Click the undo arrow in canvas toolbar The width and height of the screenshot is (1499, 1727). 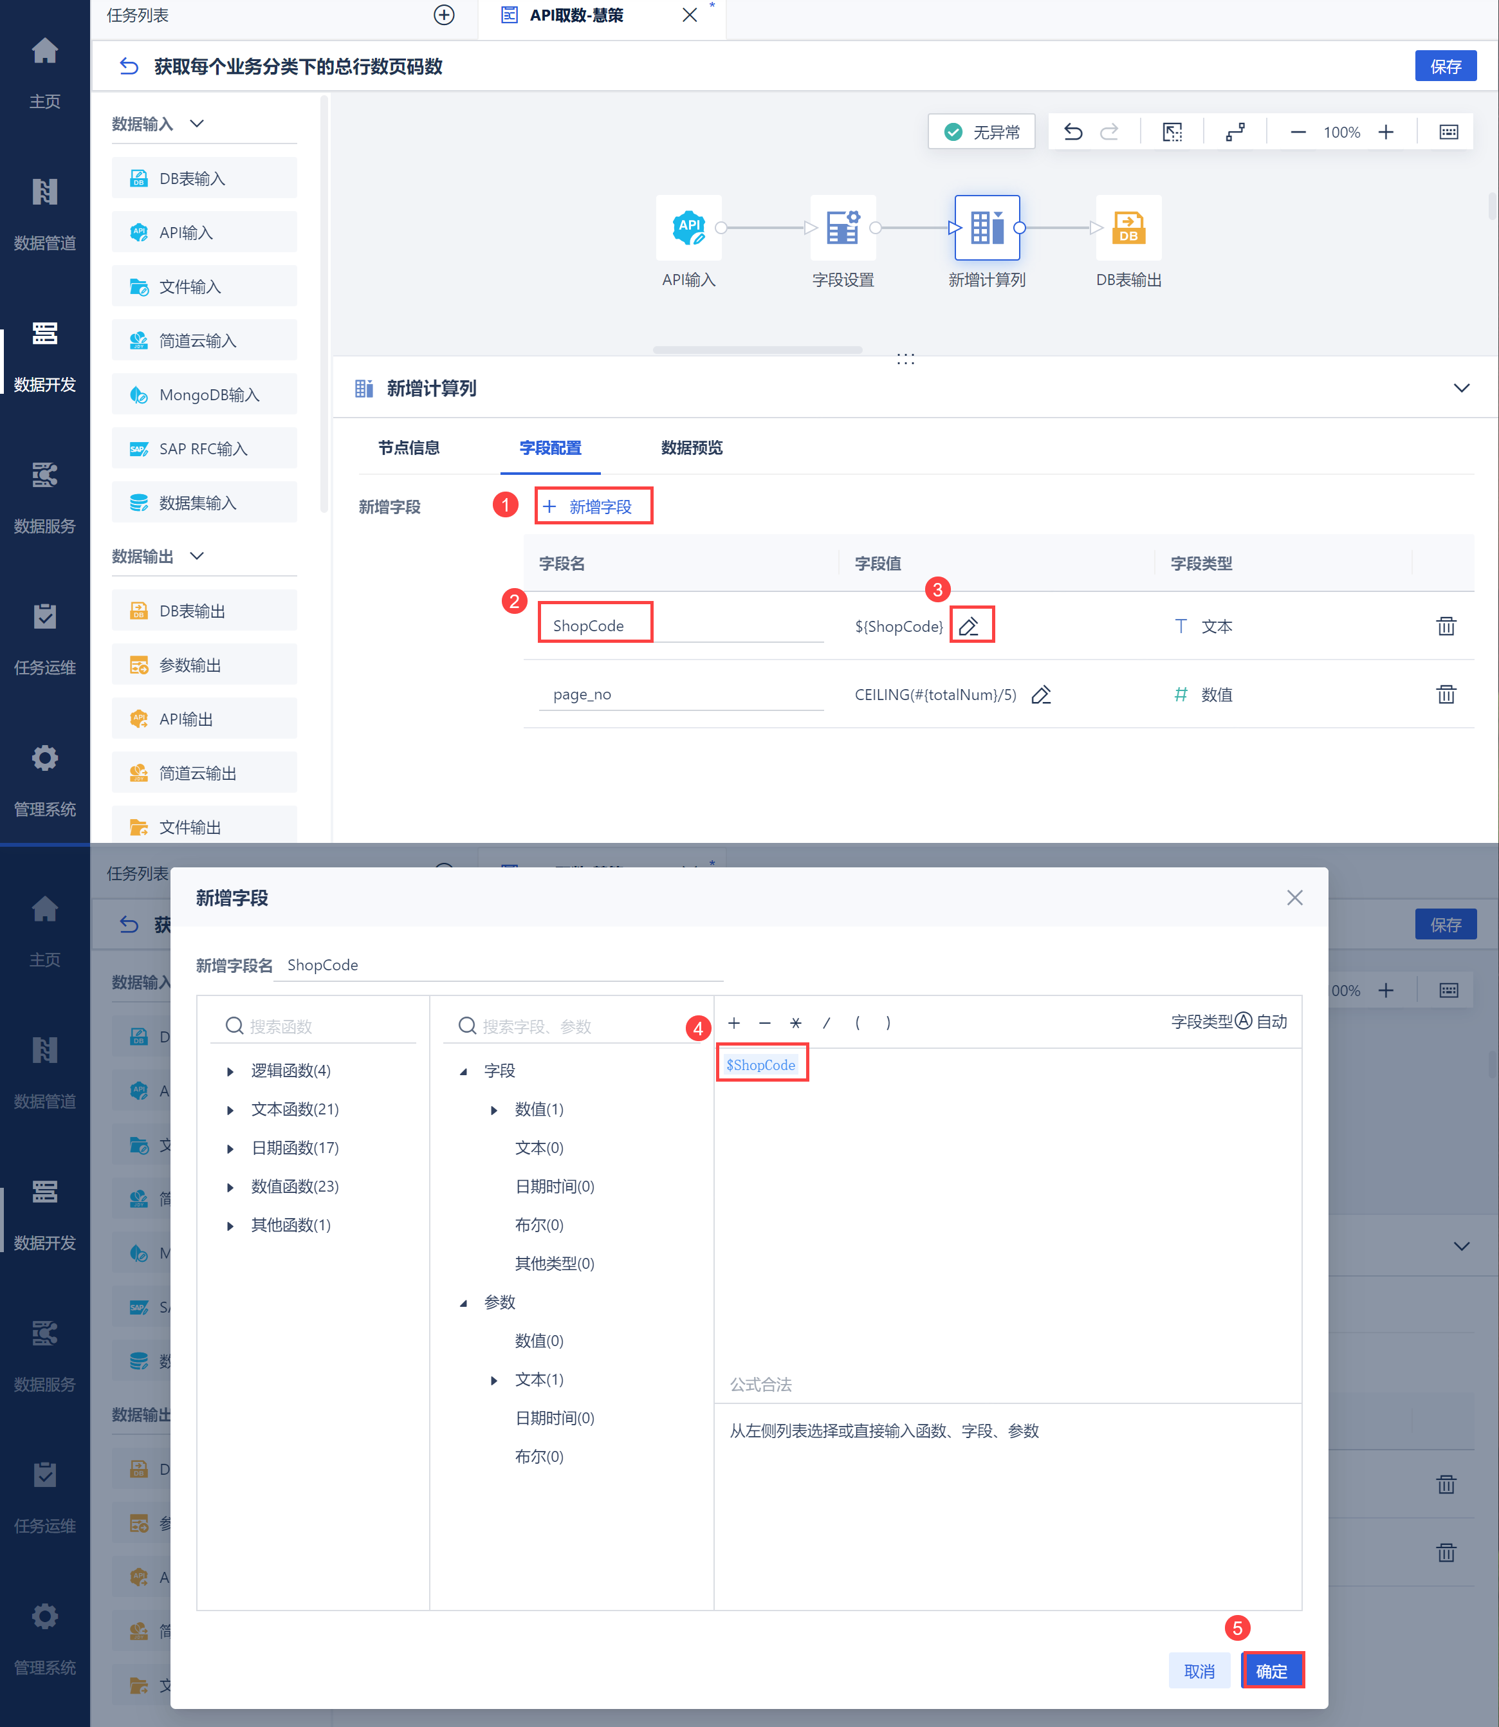[x=1072, y=132]
